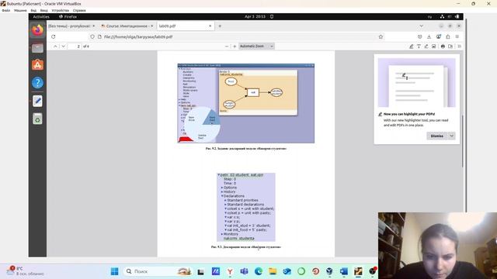Open Yandex Browser from taskbar
This screenshot has height=279, width=497.
[x=230, y=271]
